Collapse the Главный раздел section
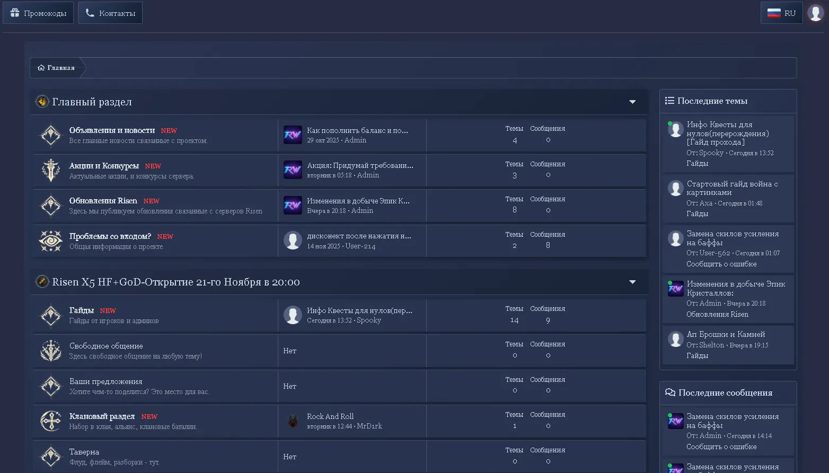Screen dimensions: 829x473 pyautogui.click(x=632, y=102)
